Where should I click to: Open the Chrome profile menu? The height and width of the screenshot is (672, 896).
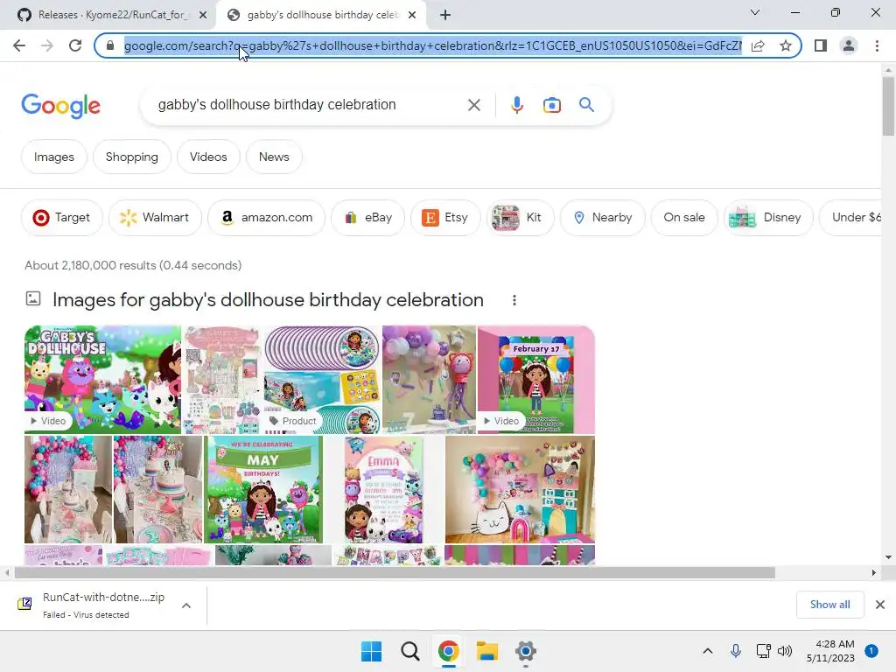849,45
